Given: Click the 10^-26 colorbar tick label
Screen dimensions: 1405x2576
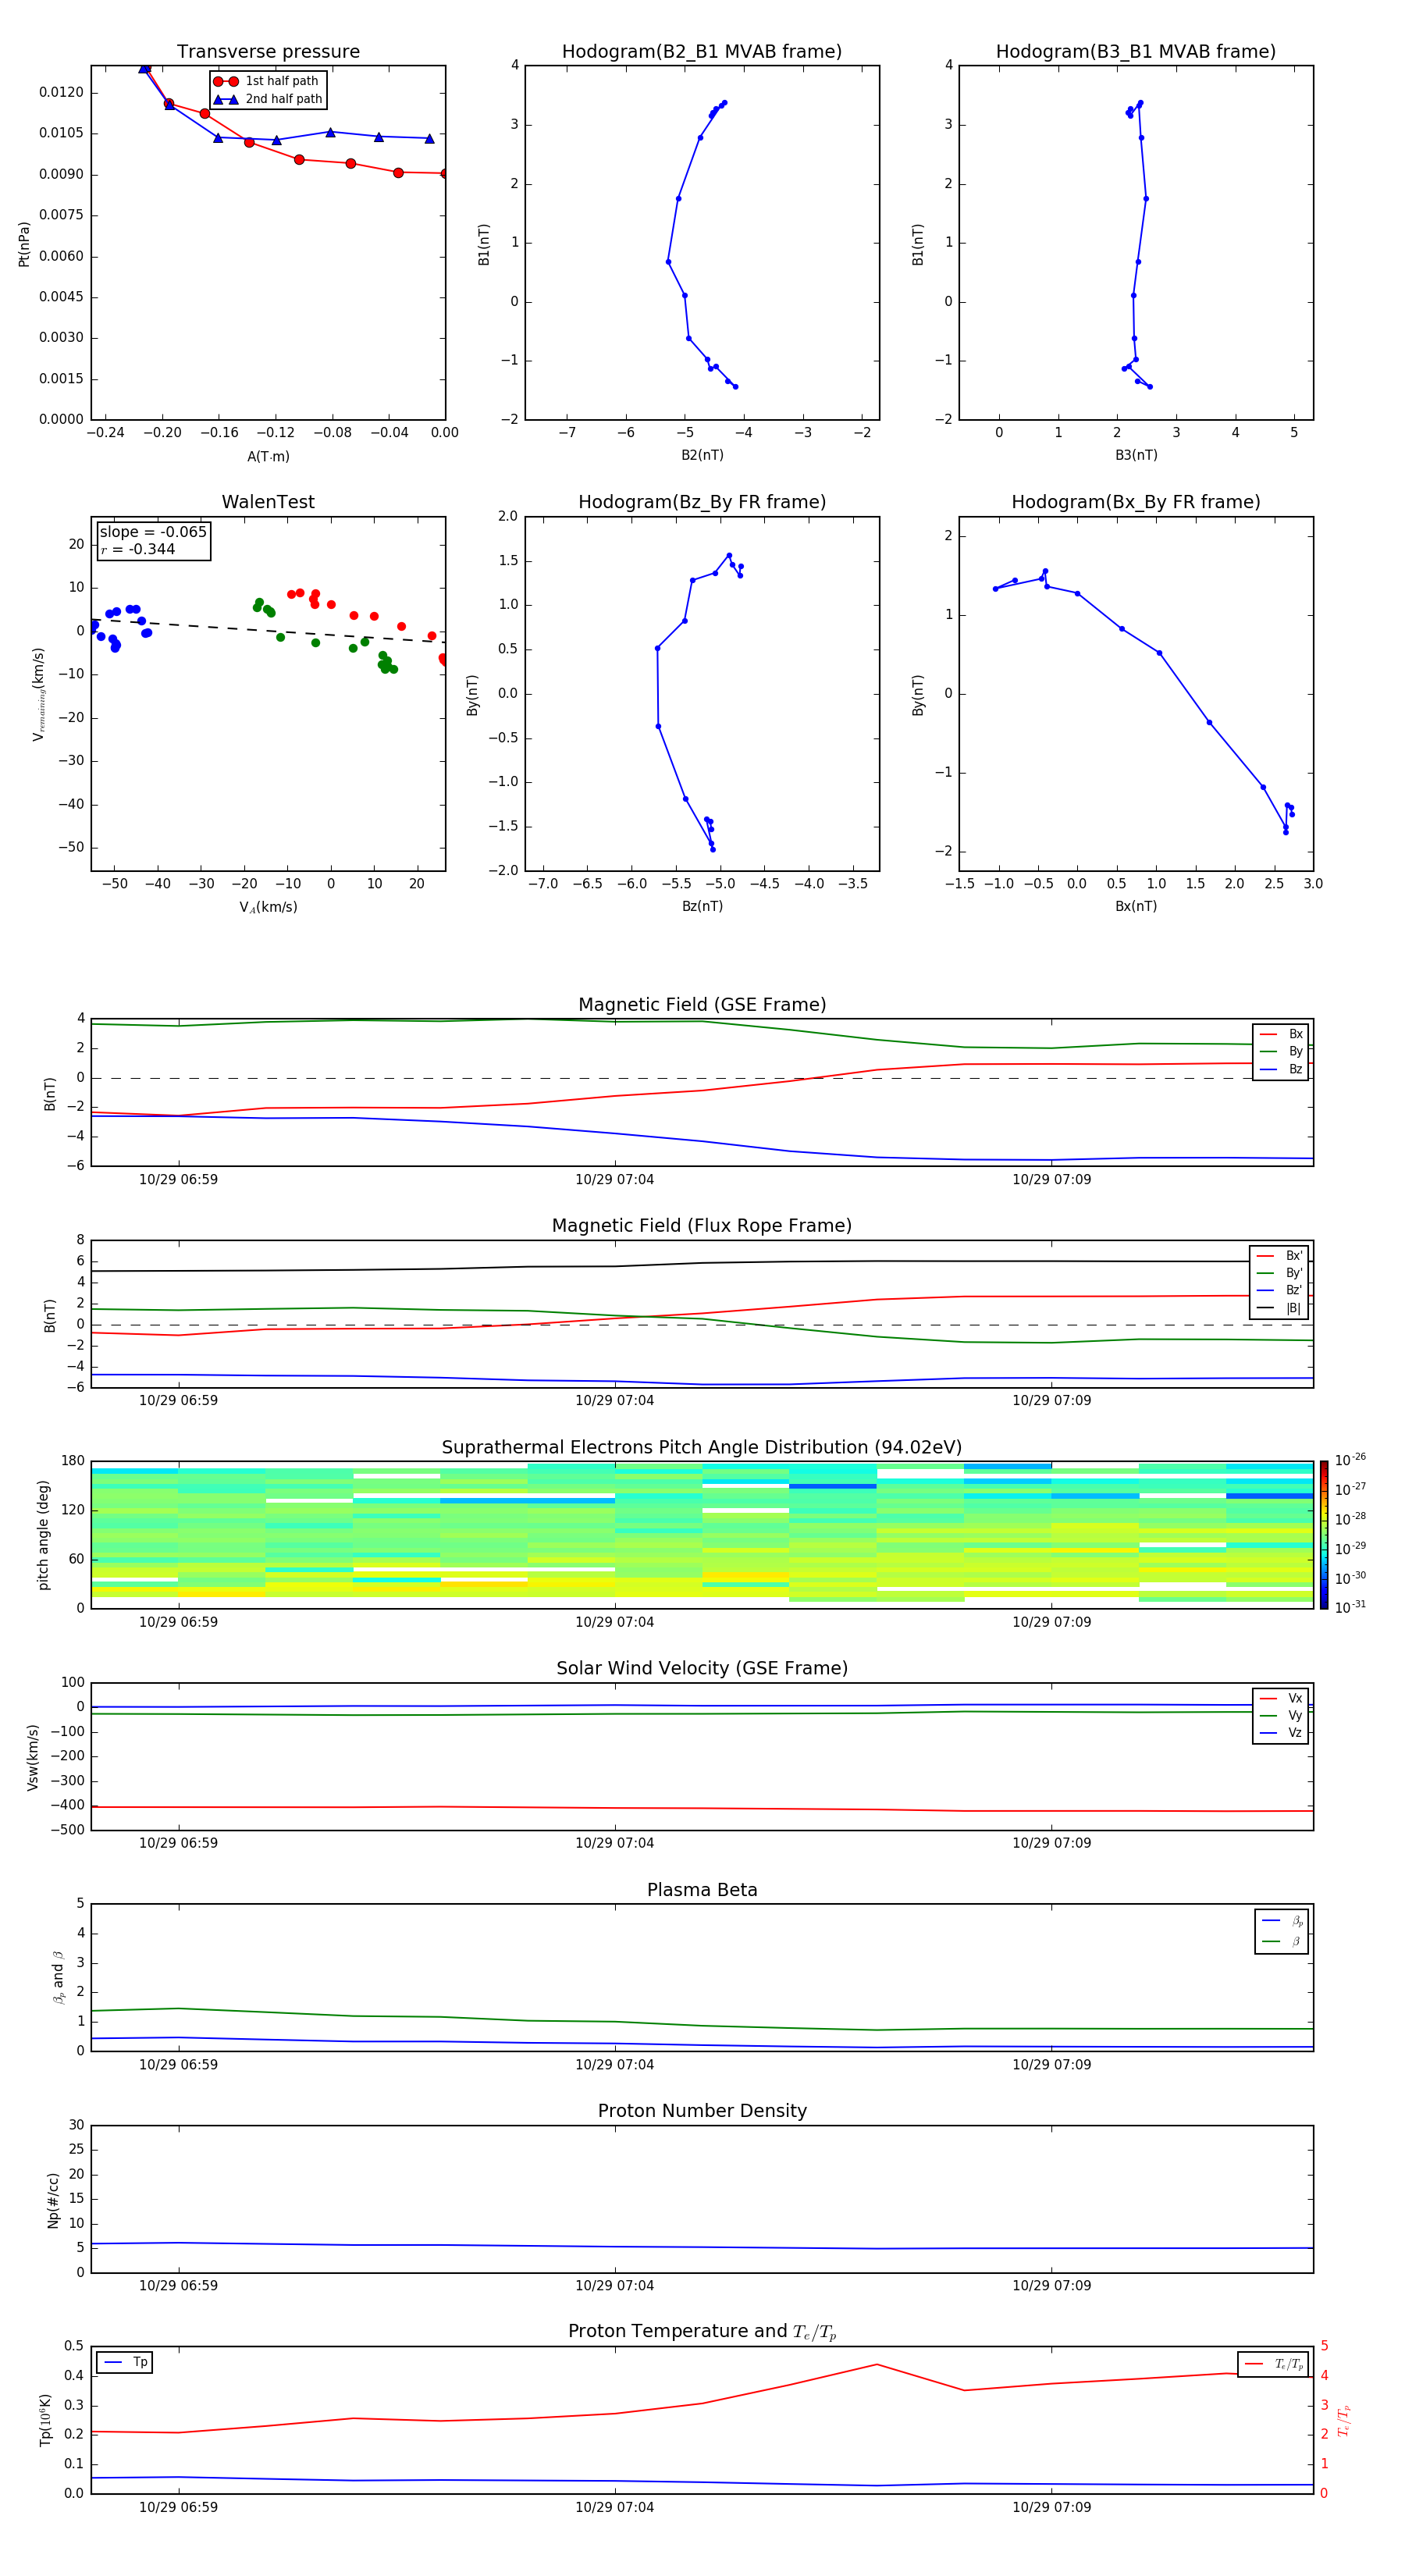Looking at the screenshot, I should point(1350,1460).
